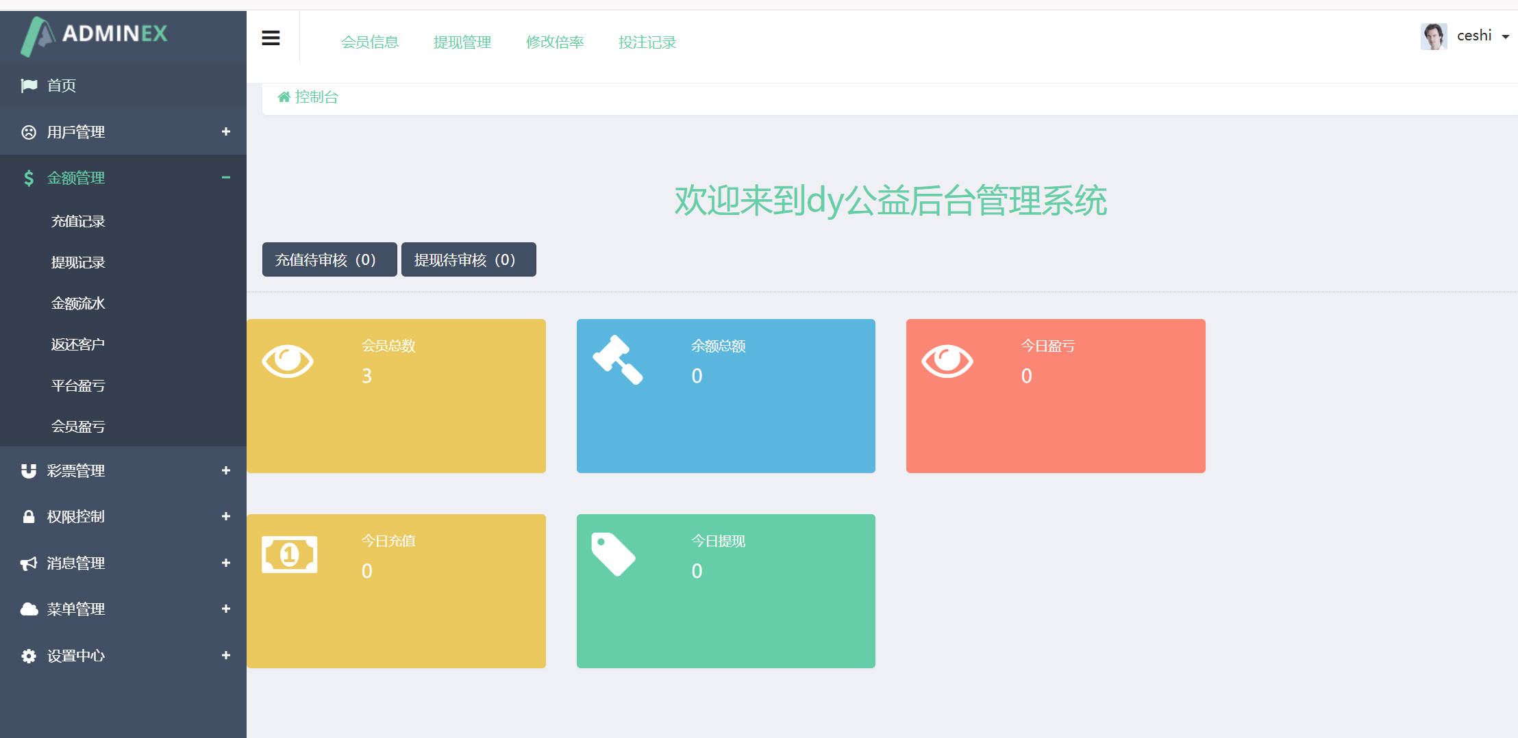The width and height of the screenshot is (1518, 738).
Task: Click the gavel icon on 余额总额 card
Action: click(x=617, y=360)
